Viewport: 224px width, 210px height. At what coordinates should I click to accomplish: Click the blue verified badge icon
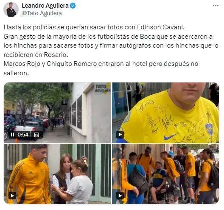tap(73, 6)
